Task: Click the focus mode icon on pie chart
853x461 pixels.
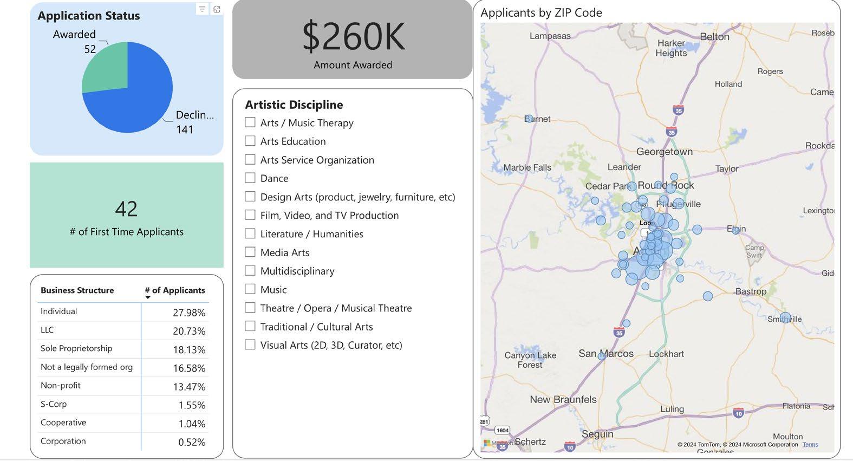Action: pyautogui.click(x=217, y=9)
